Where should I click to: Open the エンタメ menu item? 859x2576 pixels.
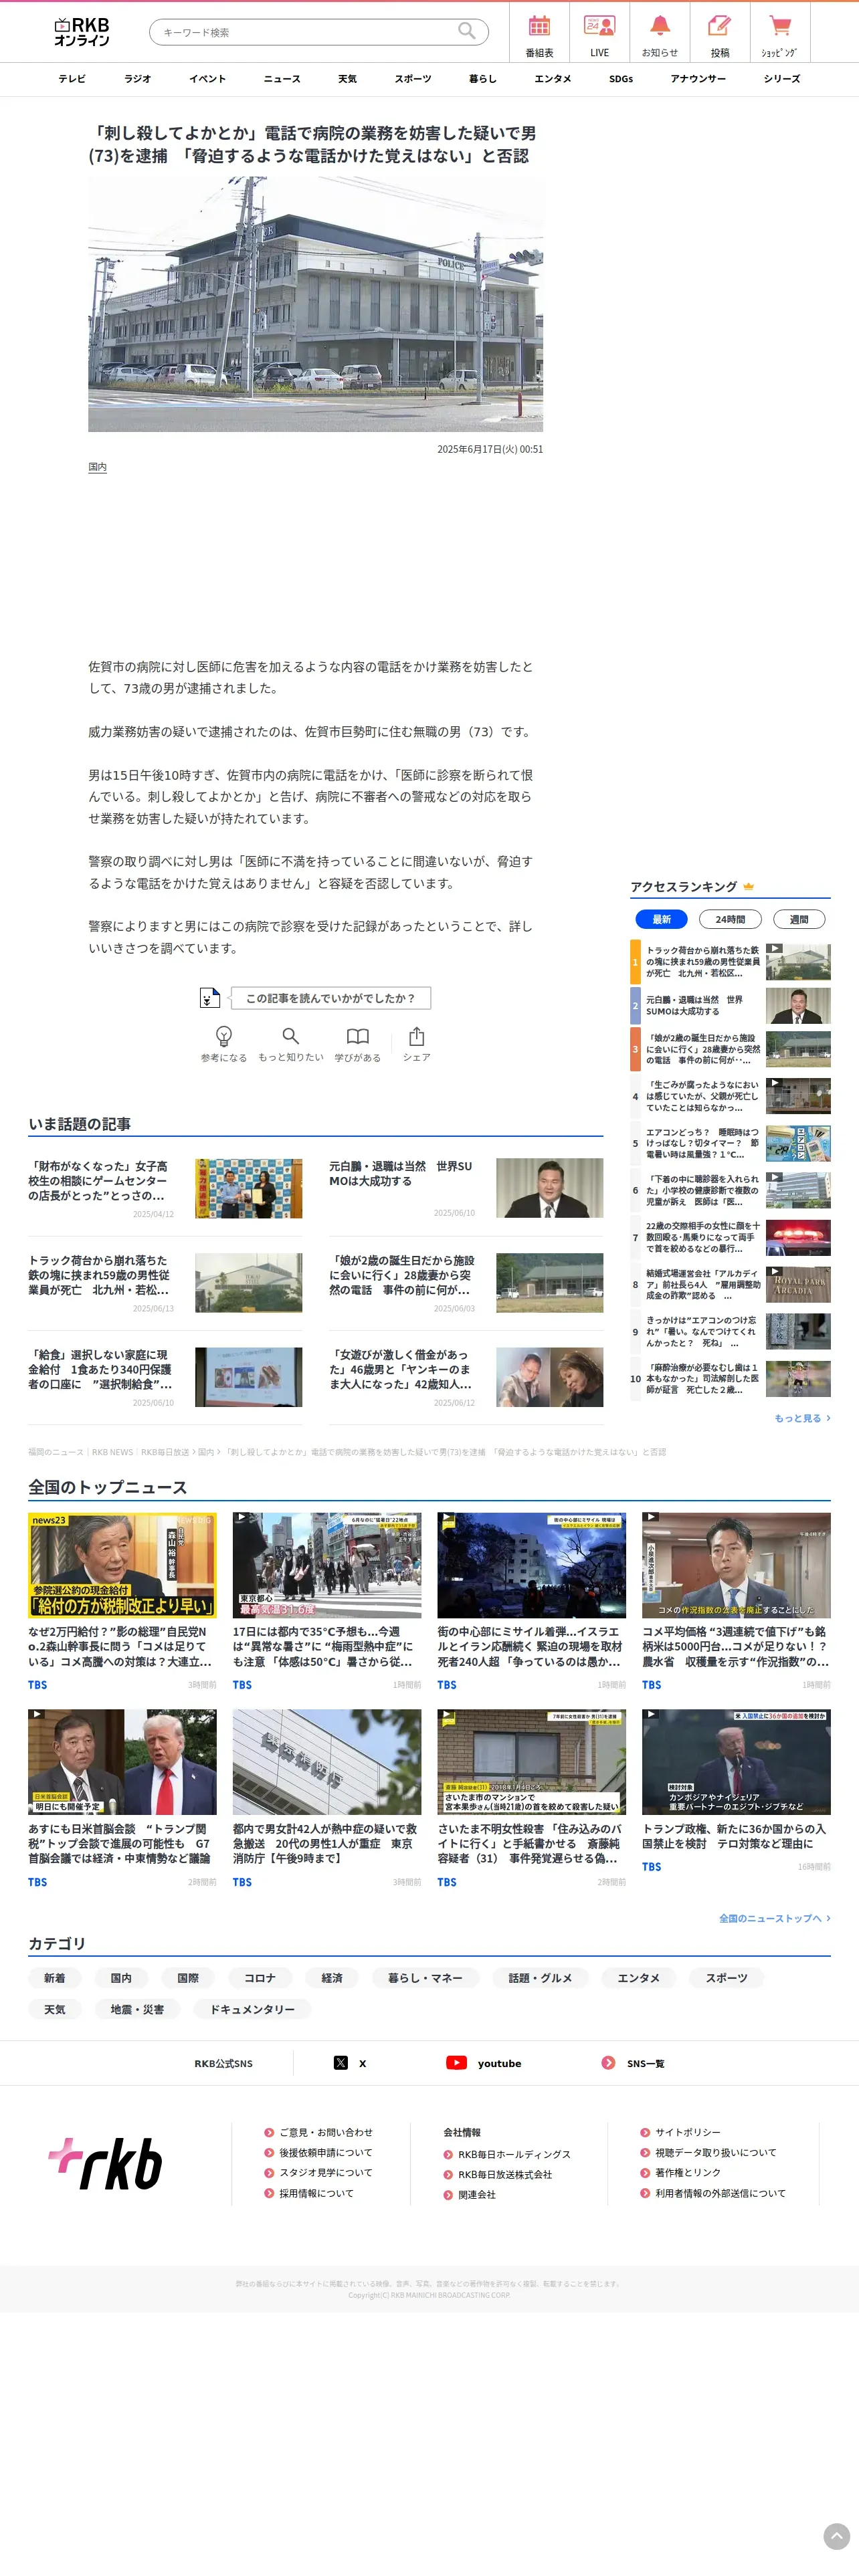tap(553, 79)
